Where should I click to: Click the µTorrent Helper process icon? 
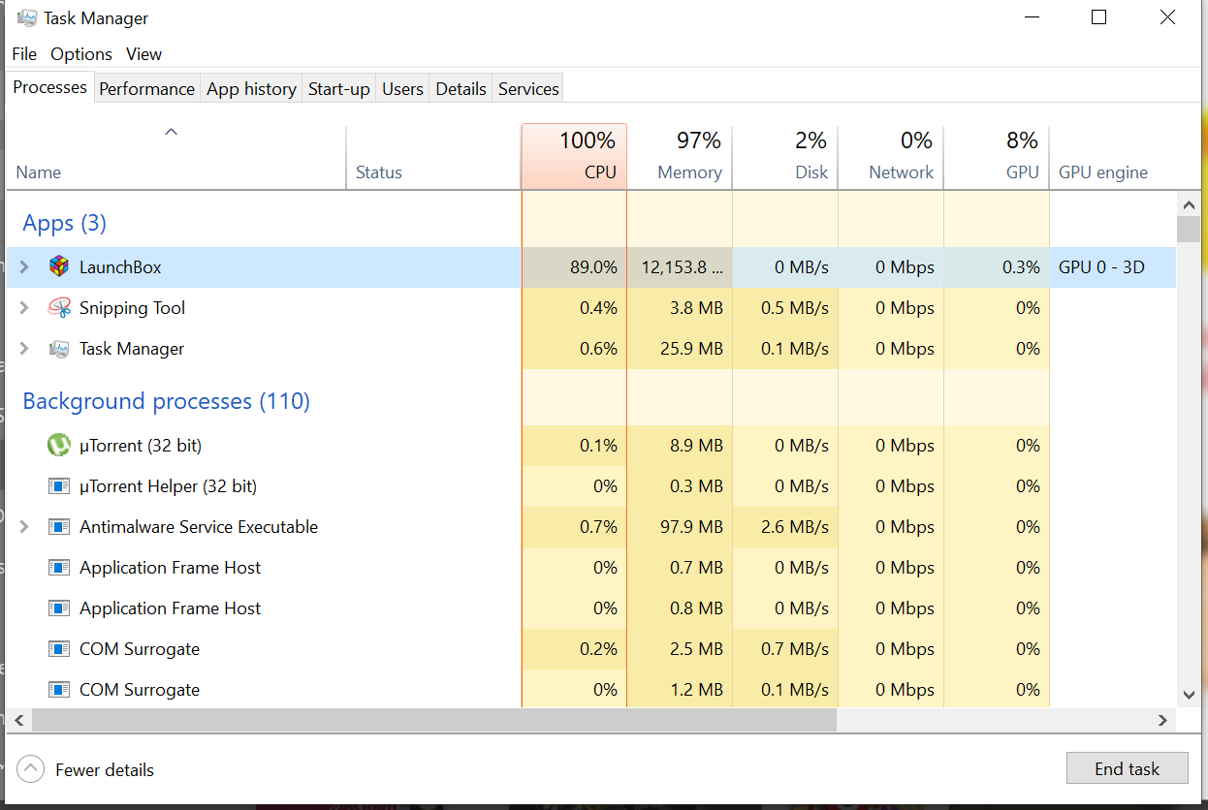[x=59, y=486]
